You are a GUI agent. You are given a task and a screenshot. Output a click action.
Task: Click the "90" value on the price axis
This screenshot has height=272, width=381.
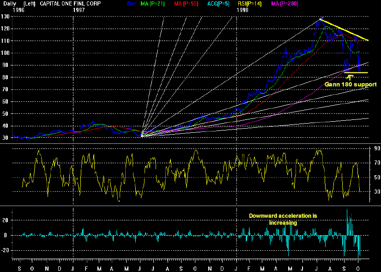pos(5,65)
